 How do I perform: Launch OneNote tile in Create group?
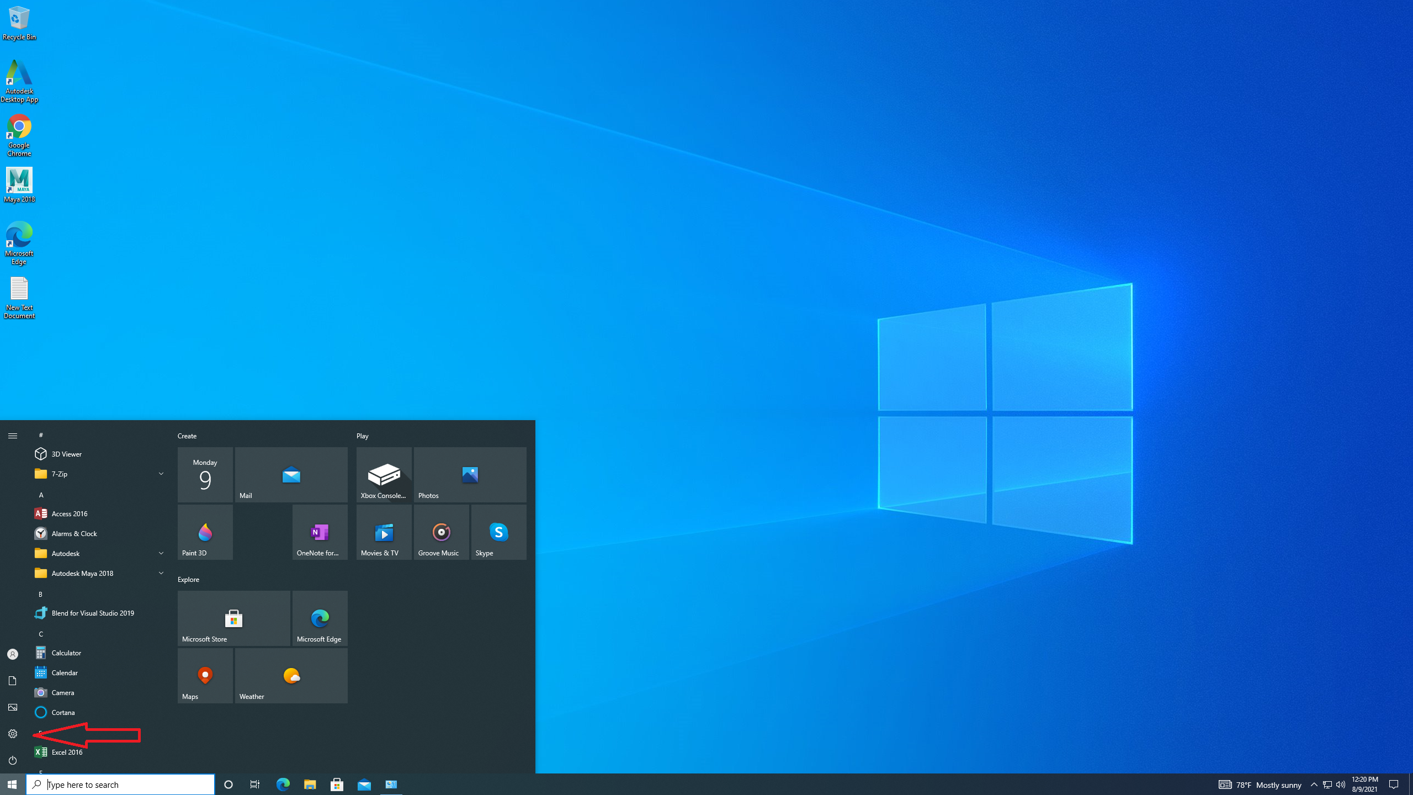pyautogui.click(x=320, y=532)
